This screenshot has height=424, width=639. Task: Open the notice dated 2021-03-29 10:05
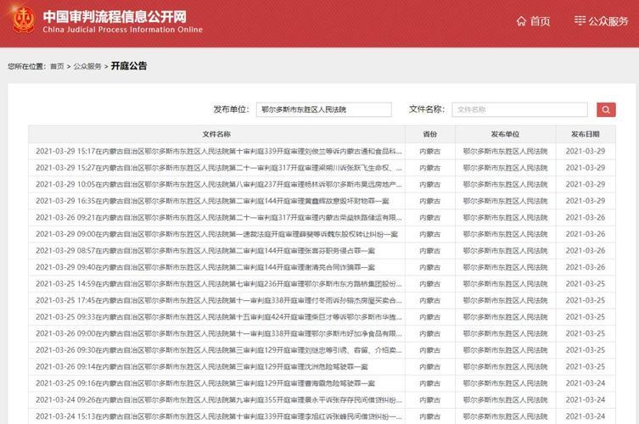[219, 185]
